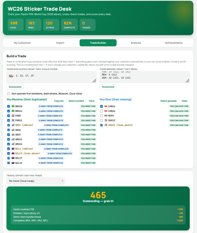Click the Copy list link
197x233 pixels.
pos(59,101)
